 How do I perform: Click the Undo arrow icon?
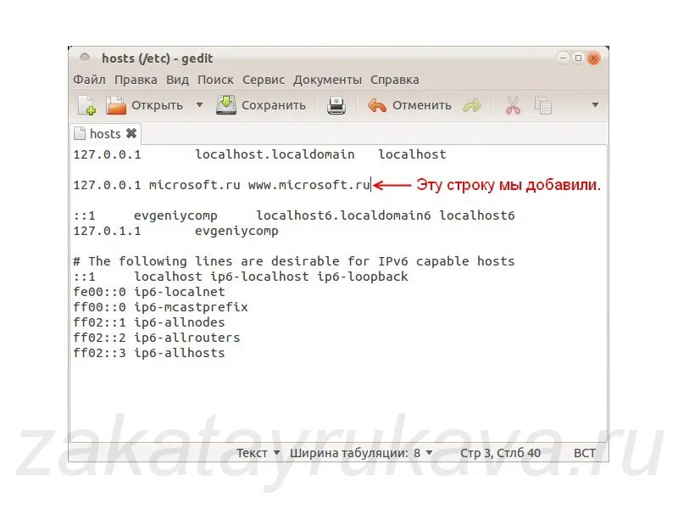click(376, 105)
